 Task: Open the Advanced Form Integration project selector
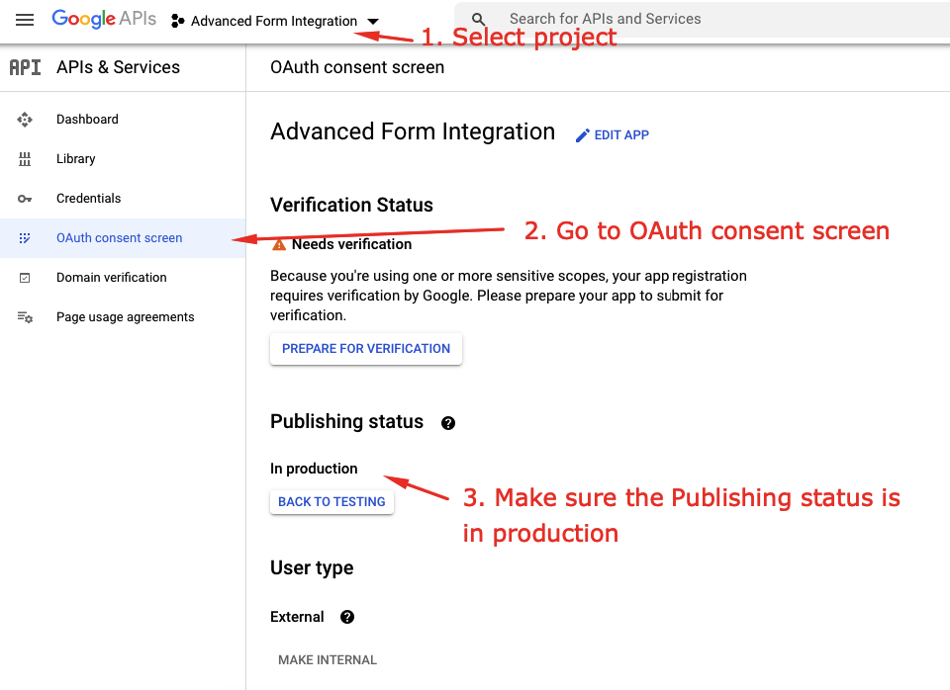point(277,20)
